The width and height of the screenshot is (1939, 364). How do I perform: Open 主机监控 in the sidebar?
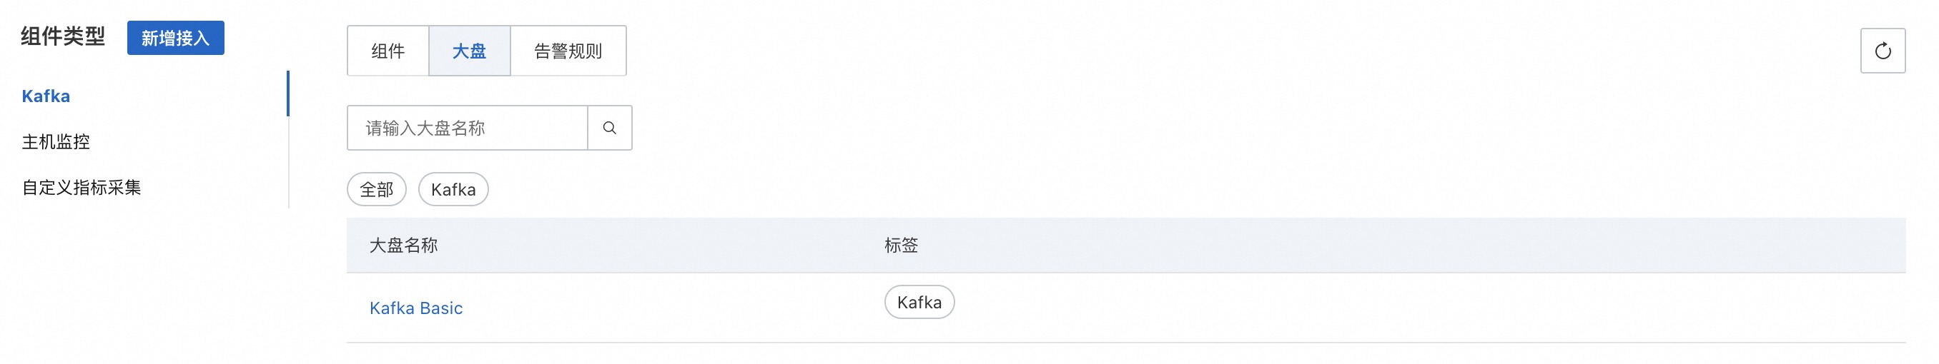(56, 142)
